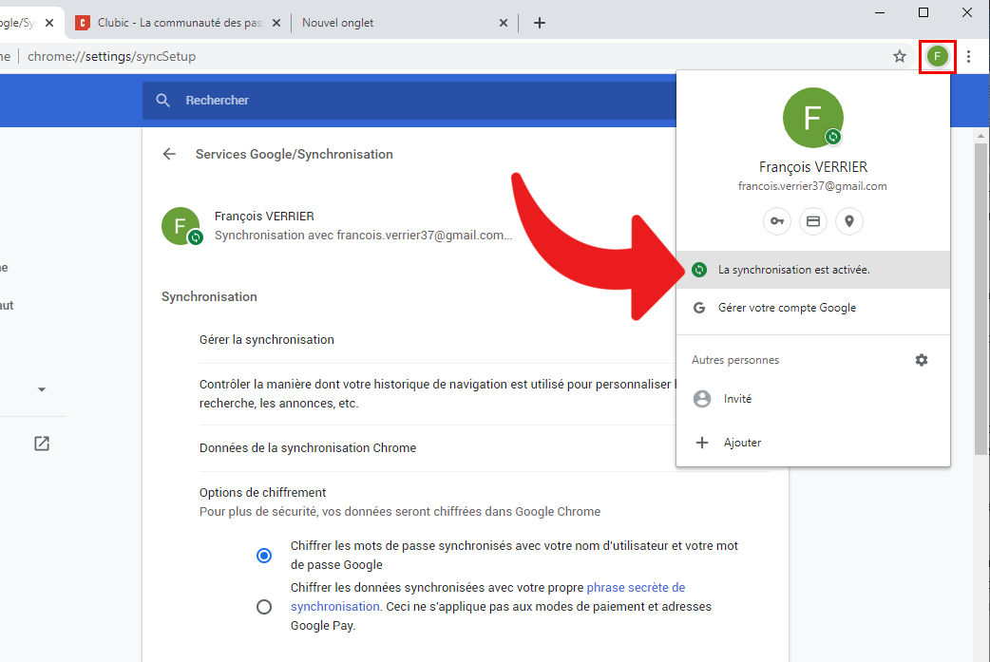Open Données de la synchronisation Chrome row
Viewport: 990px width, 662px height.
coord(438,448)
